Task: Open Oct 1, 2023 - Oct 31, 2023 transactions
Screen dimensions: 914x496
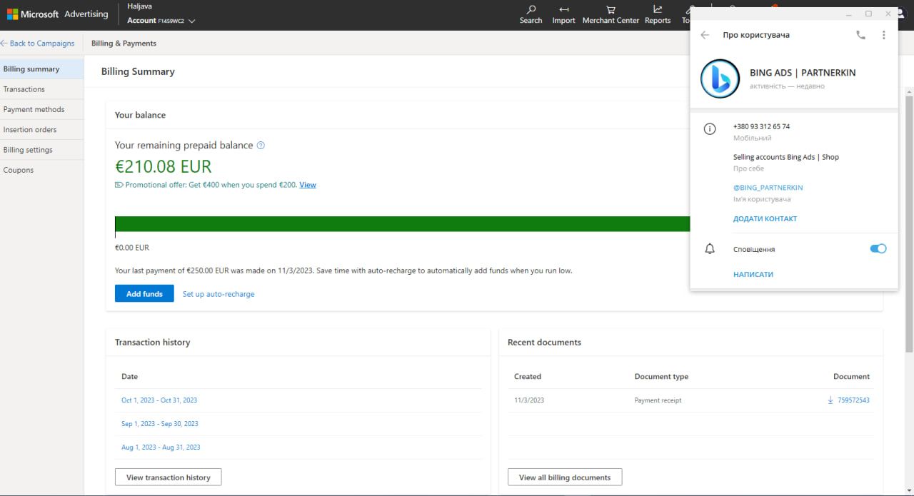Action: point(159,400)
